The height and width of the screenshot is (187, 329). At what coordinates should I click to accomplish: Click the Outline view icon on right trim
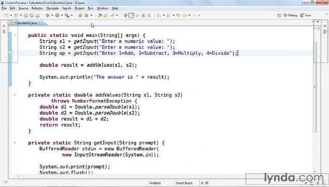325,32
